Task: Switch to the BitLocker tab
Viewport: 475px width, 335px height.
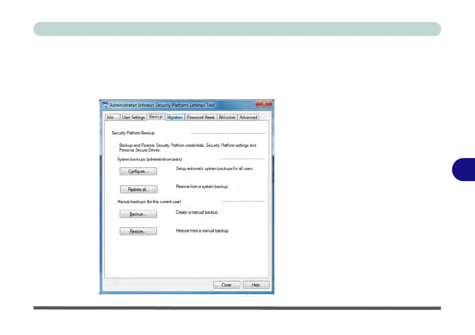Action: (x=227, y=118)
